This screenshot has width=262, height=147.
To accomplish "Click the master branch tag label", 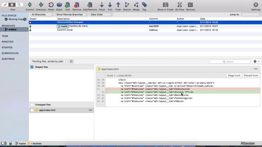I will tap(63, 26).
